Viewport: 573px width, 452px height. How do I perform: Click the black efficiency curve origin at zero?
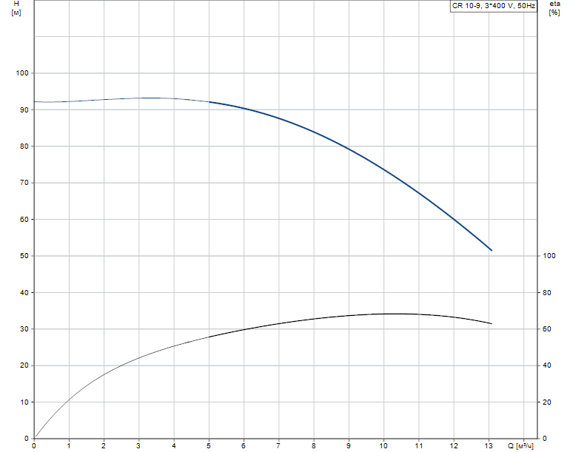click(35, 438)
